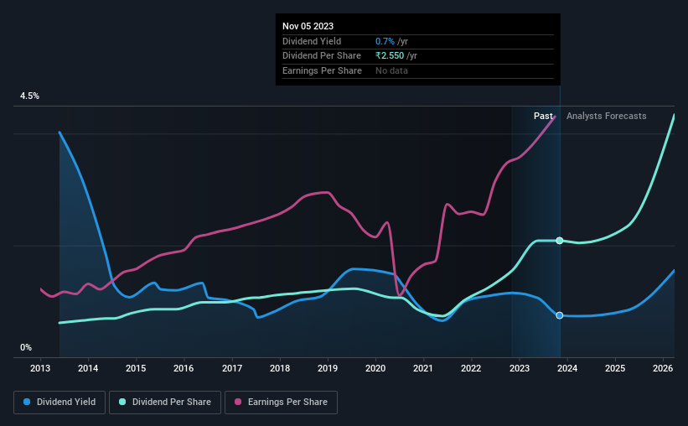The image size is (688, 426).
Task: Click the 2025 x-axis label
Action: 615,368
